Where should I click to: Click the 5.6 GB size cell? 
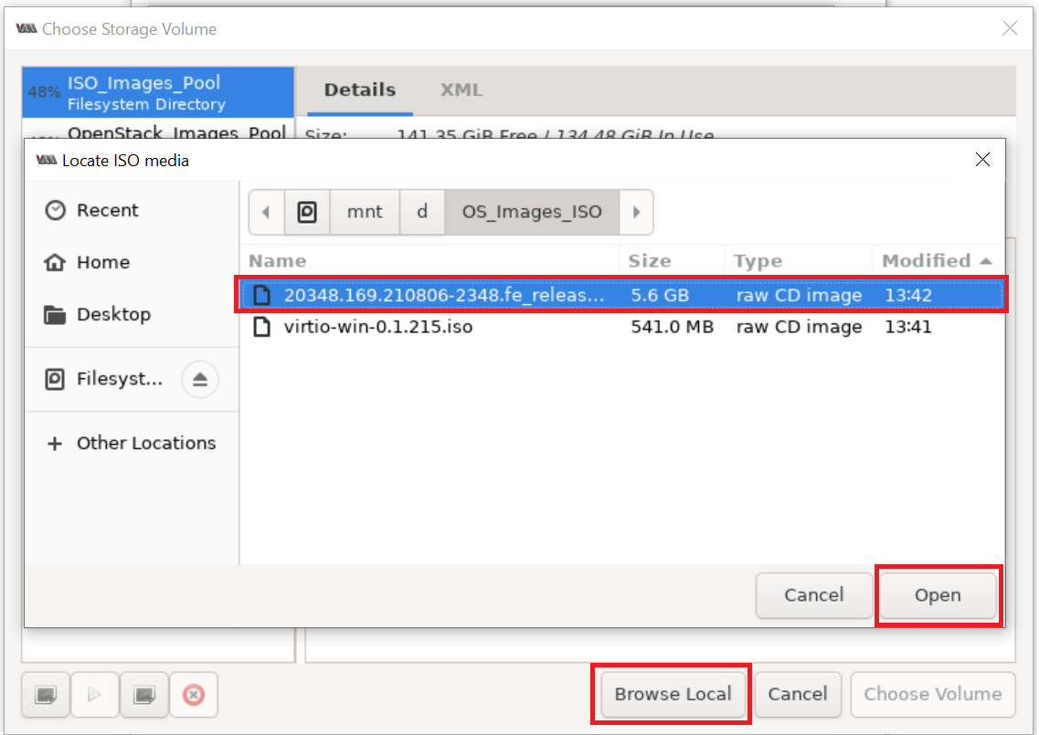tap(660, 295)
